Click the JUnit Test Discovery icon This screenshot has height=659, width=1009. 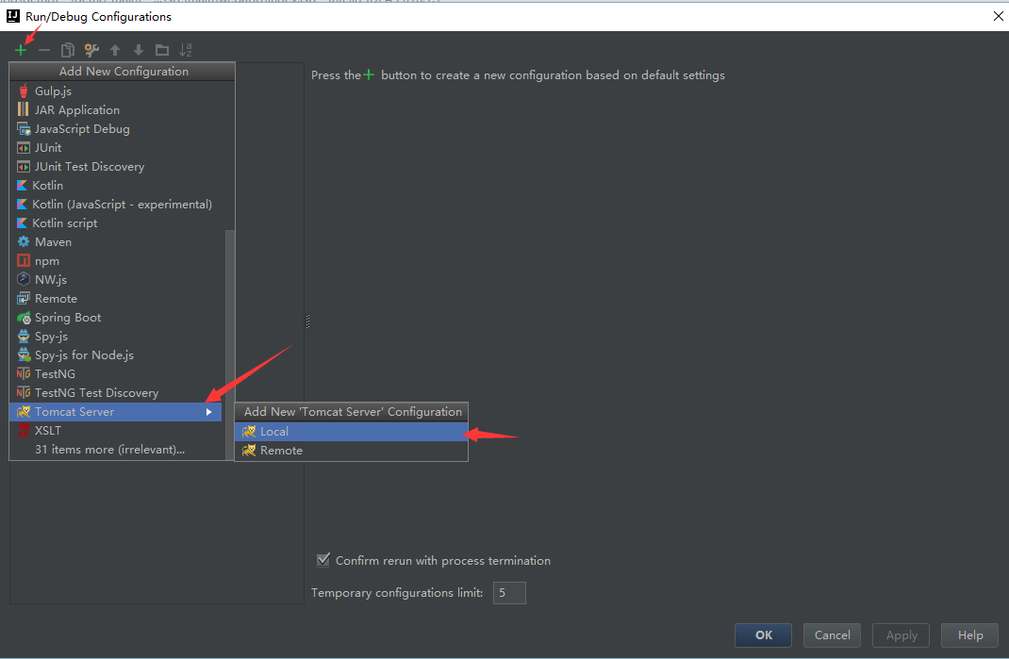[x=24, y=167]
